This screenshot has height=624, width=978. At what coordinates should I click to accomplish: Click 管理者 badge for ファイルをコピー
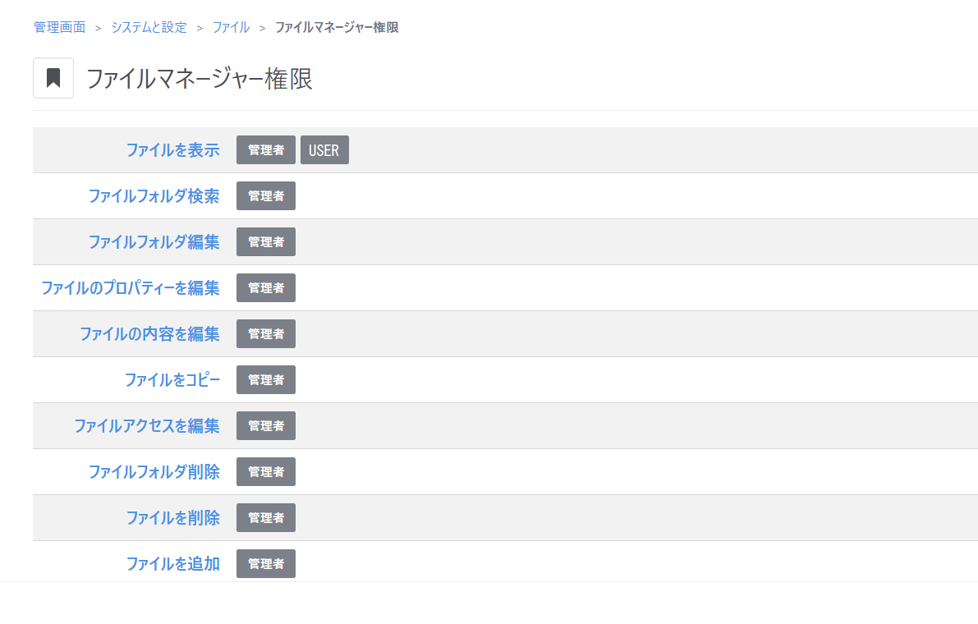[266, 380]
